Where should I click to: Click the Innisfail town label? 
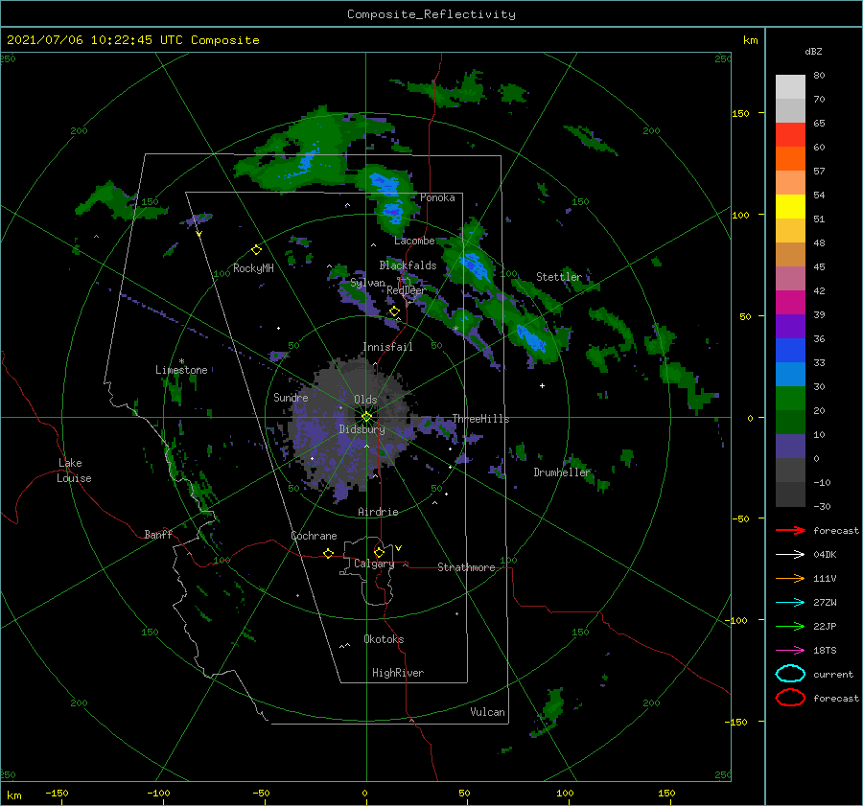(x=387, y=347)
